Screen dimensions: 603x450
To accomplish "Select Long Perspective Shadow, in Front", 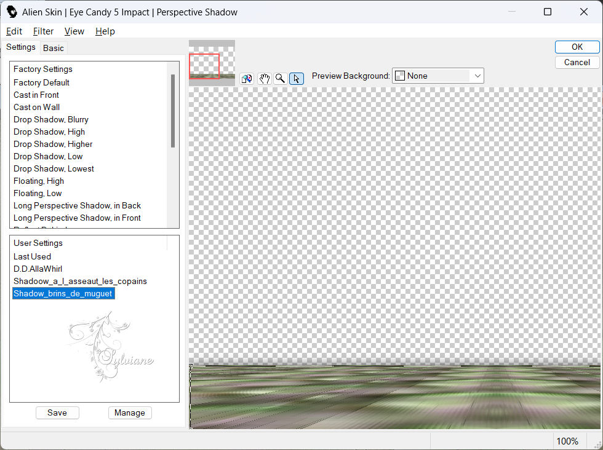I will [77, 218].
